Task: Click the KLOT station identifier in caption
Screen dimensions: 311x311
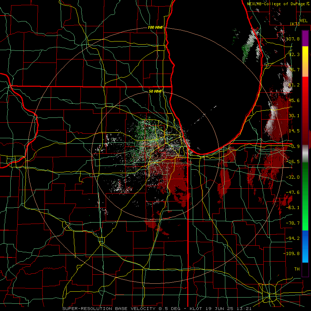Action: point(196,309)
